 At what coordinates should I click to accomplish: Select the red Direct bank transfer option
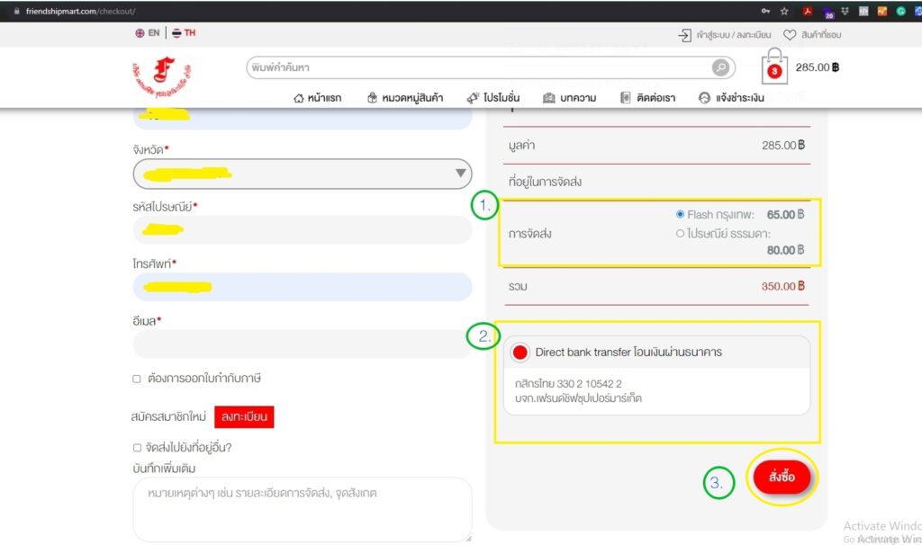click(520, 353)
